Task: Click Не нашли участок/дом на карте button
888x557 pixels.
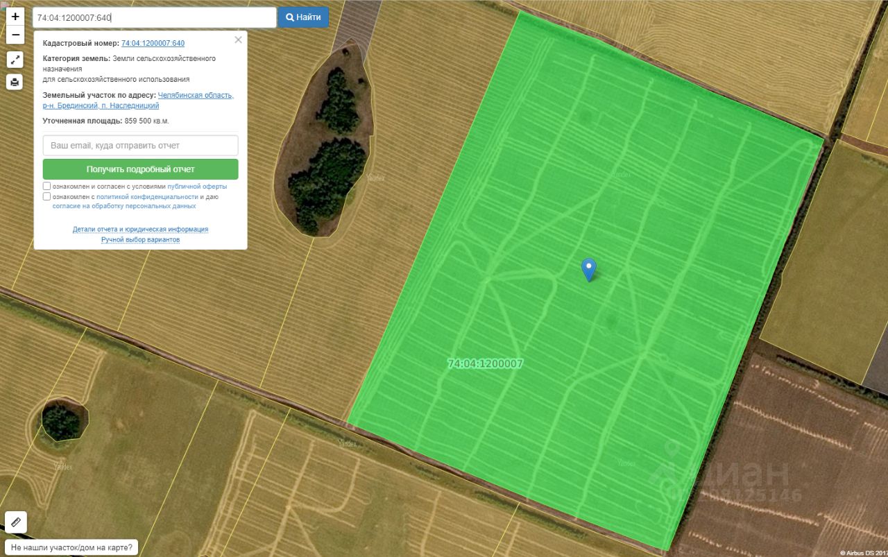Action: pyautogui.click(x=71, y=547)
